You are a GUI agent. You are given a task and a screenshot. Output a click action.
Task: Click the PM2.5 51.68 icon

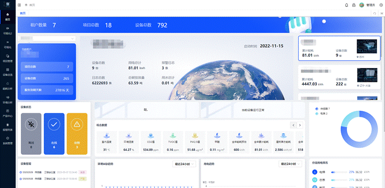pyautogui.click(x=195, y=135)
